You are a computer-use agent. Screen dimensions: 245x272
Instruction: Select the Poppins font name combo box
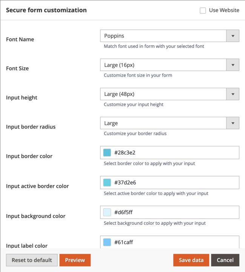point(163,36)
